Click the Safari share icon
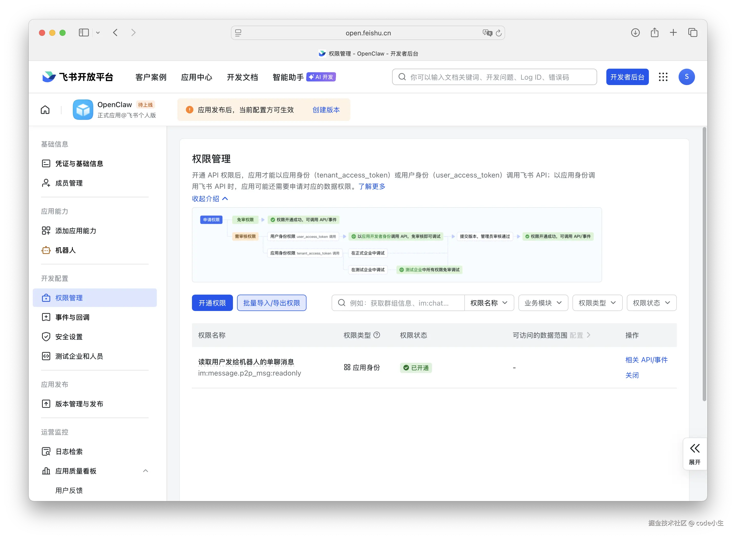Viewport: 736px width, 539px height. (x=655, y=33)
